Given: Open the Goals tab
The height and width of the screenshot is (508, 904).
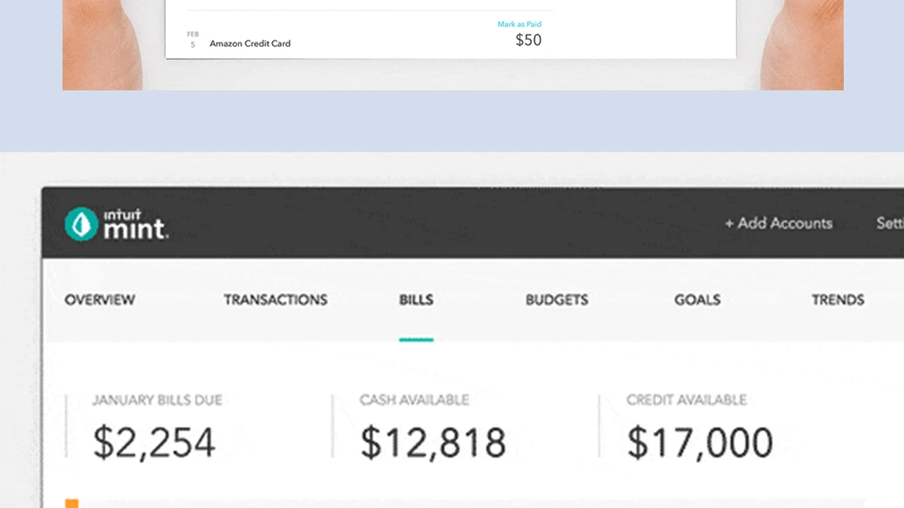Looking at the screenshot, I should tap(697, 300).
